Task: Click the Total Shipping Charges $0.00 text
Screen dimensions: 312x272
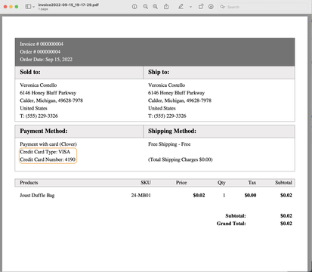Action: pos(181,159)
